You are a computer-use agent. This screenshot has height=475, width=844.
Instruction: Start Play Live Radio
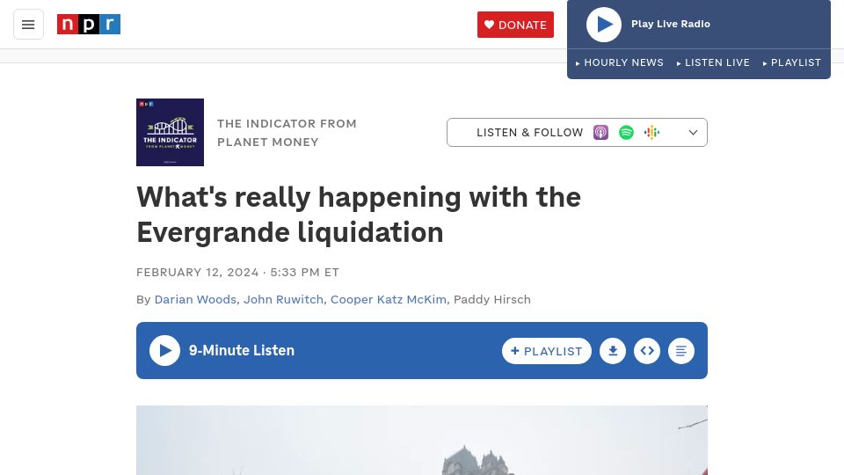(x=603, y=25)
